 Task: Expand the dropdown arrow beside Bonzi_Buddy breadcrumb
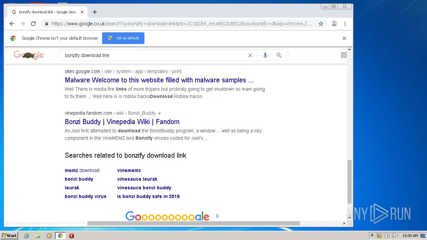pyautogui.click(x=159, y=113)
